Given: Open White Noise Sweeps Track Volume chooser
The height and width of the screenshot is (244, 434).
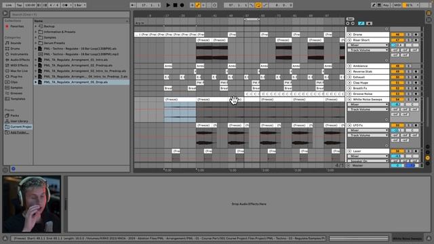Looking at the screenshot, I should [x=368, y=109].
